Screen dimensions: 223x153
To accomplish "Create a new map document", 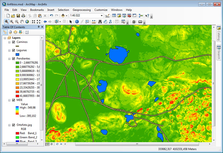I will 8,16.
